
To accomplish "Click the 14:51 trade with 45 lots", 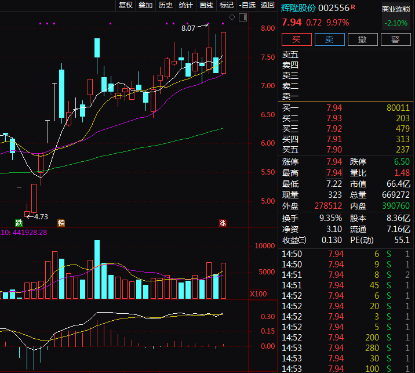I will tap(345, 285).
